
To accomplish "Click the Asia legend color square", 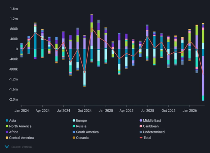I will tap(7, 121).
